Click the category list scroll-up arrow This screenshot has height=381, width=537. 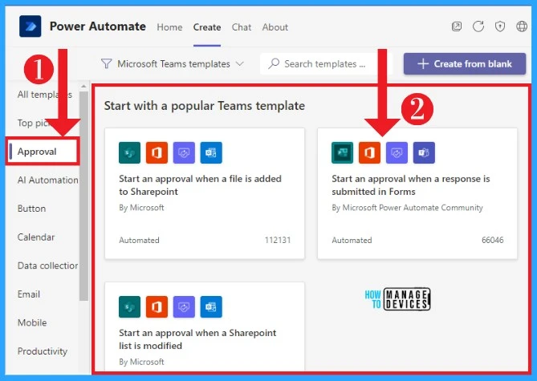pyautogui.click(x=83, y=87)
